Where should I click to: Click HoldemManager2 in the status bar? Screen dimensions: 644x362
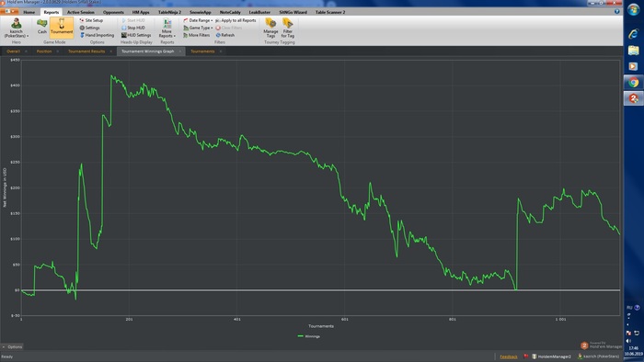[x=551, y=356]
